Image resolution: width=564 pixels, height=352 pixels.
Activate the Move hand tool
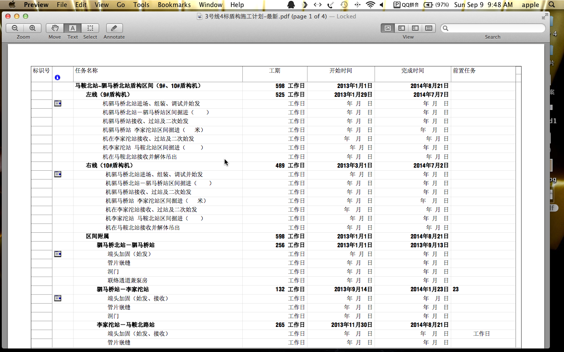click(54, 28)
